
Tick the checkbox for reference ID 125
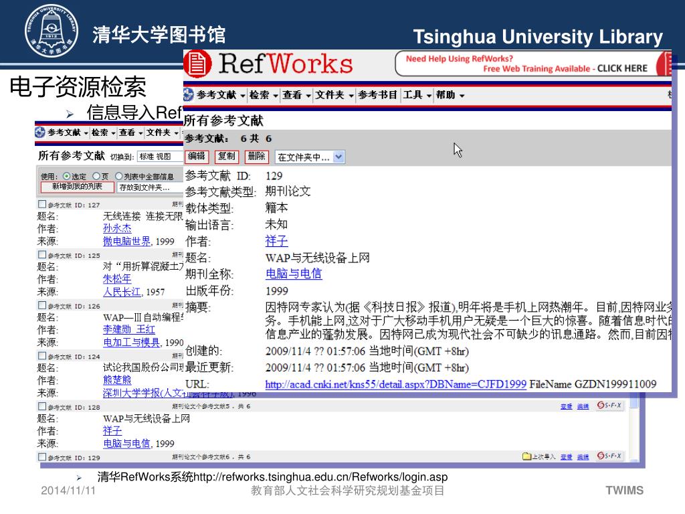pyautogui.click(x=42, y=254)
